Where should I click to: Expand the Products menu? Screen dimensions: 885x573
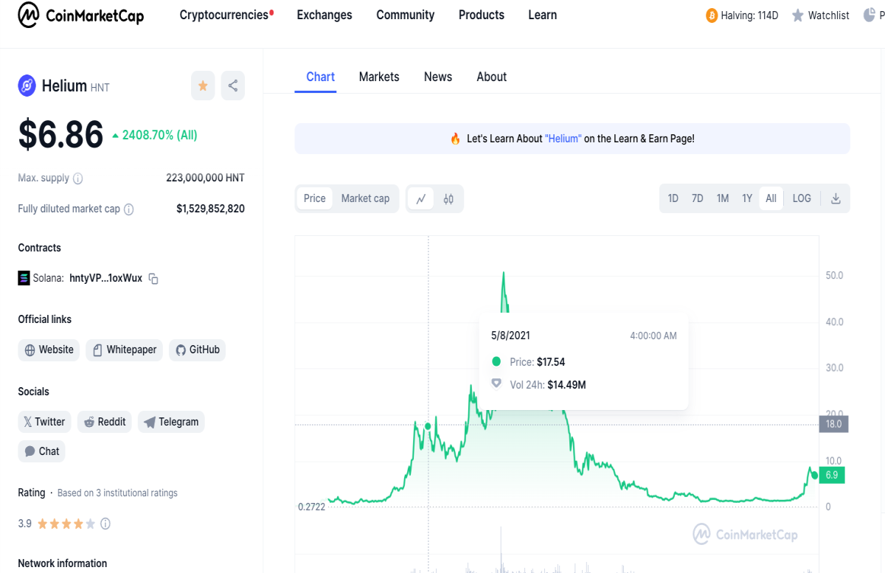point(482,15)
